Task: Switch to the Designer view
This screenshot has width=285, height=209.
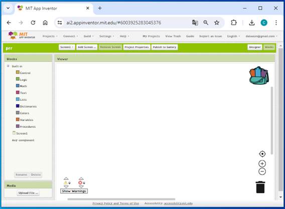Action: 255,47
